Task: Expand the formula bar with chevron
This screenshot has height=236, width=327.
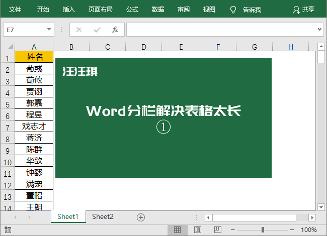Action: click(319, 29)
